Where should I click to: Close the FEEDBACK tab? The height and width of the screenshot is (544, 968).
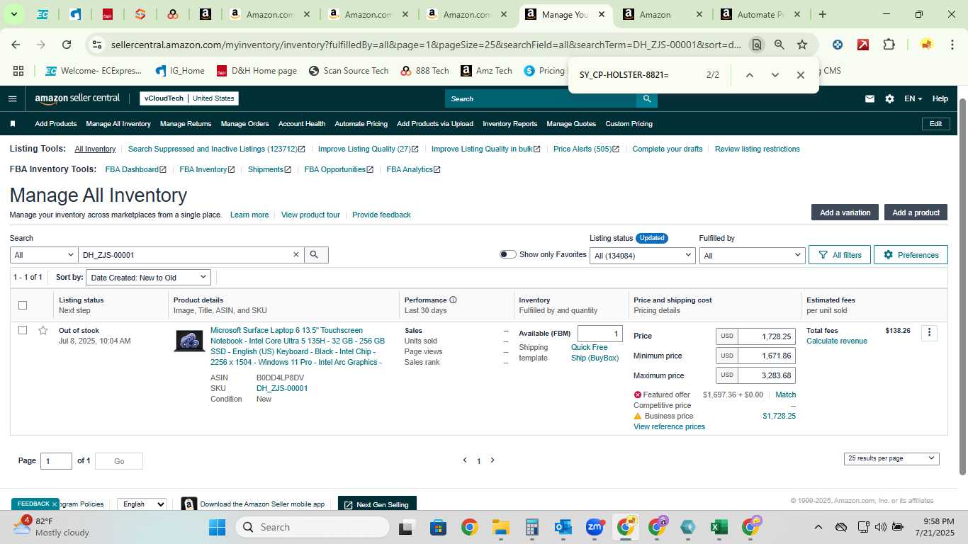pos(54,504)
